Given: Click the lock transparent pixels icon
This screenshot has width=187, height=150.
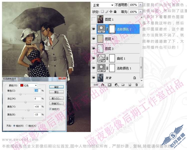Looking at the screenshot, I should [102, 11].
